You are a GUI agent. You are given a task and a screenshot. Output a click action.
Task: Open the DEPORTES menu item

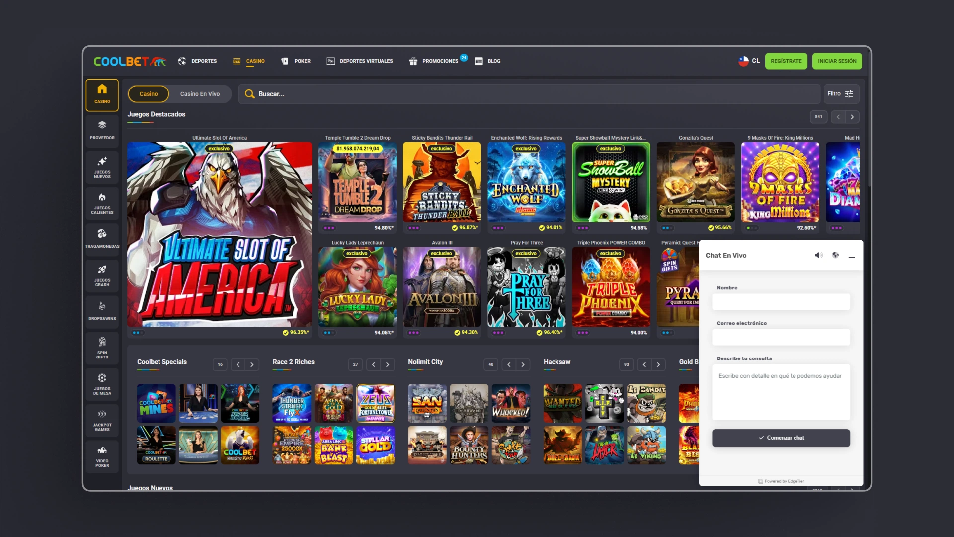(204, 61)
